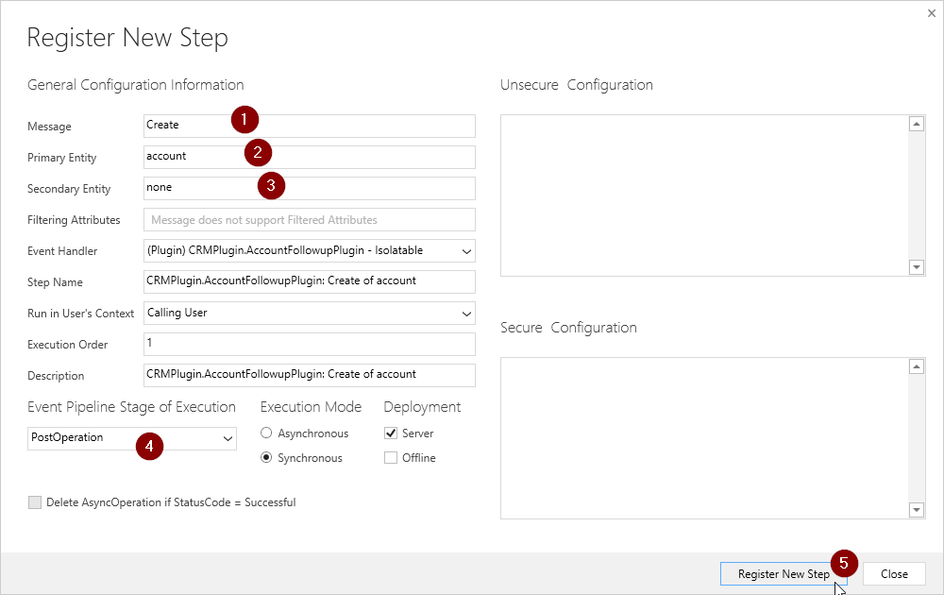The image size is (944, 595).
Task: Toggle Delete AsyncOperation if StatusCode Successful
Action: tap(36, 502)
